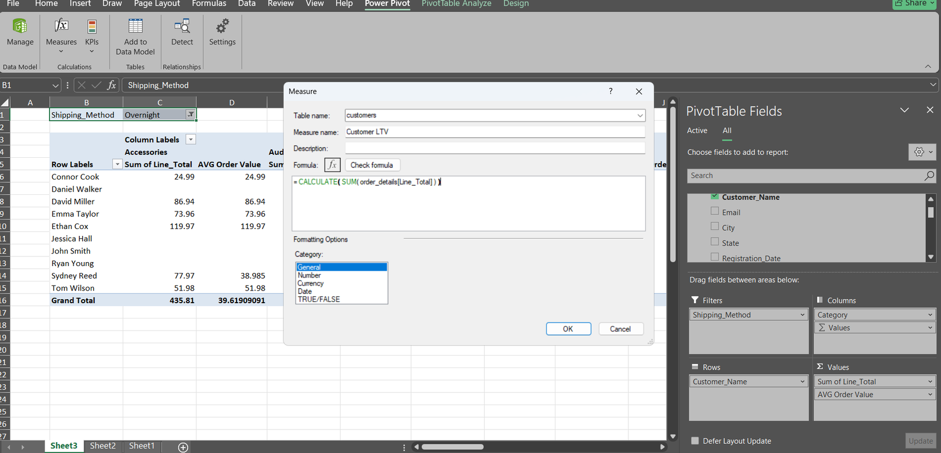Image resolution: width=941 pixels, height=453 pixels.
Task: Switch to the Sheet2 worksheet tab
Action: (x=103, y=446)
